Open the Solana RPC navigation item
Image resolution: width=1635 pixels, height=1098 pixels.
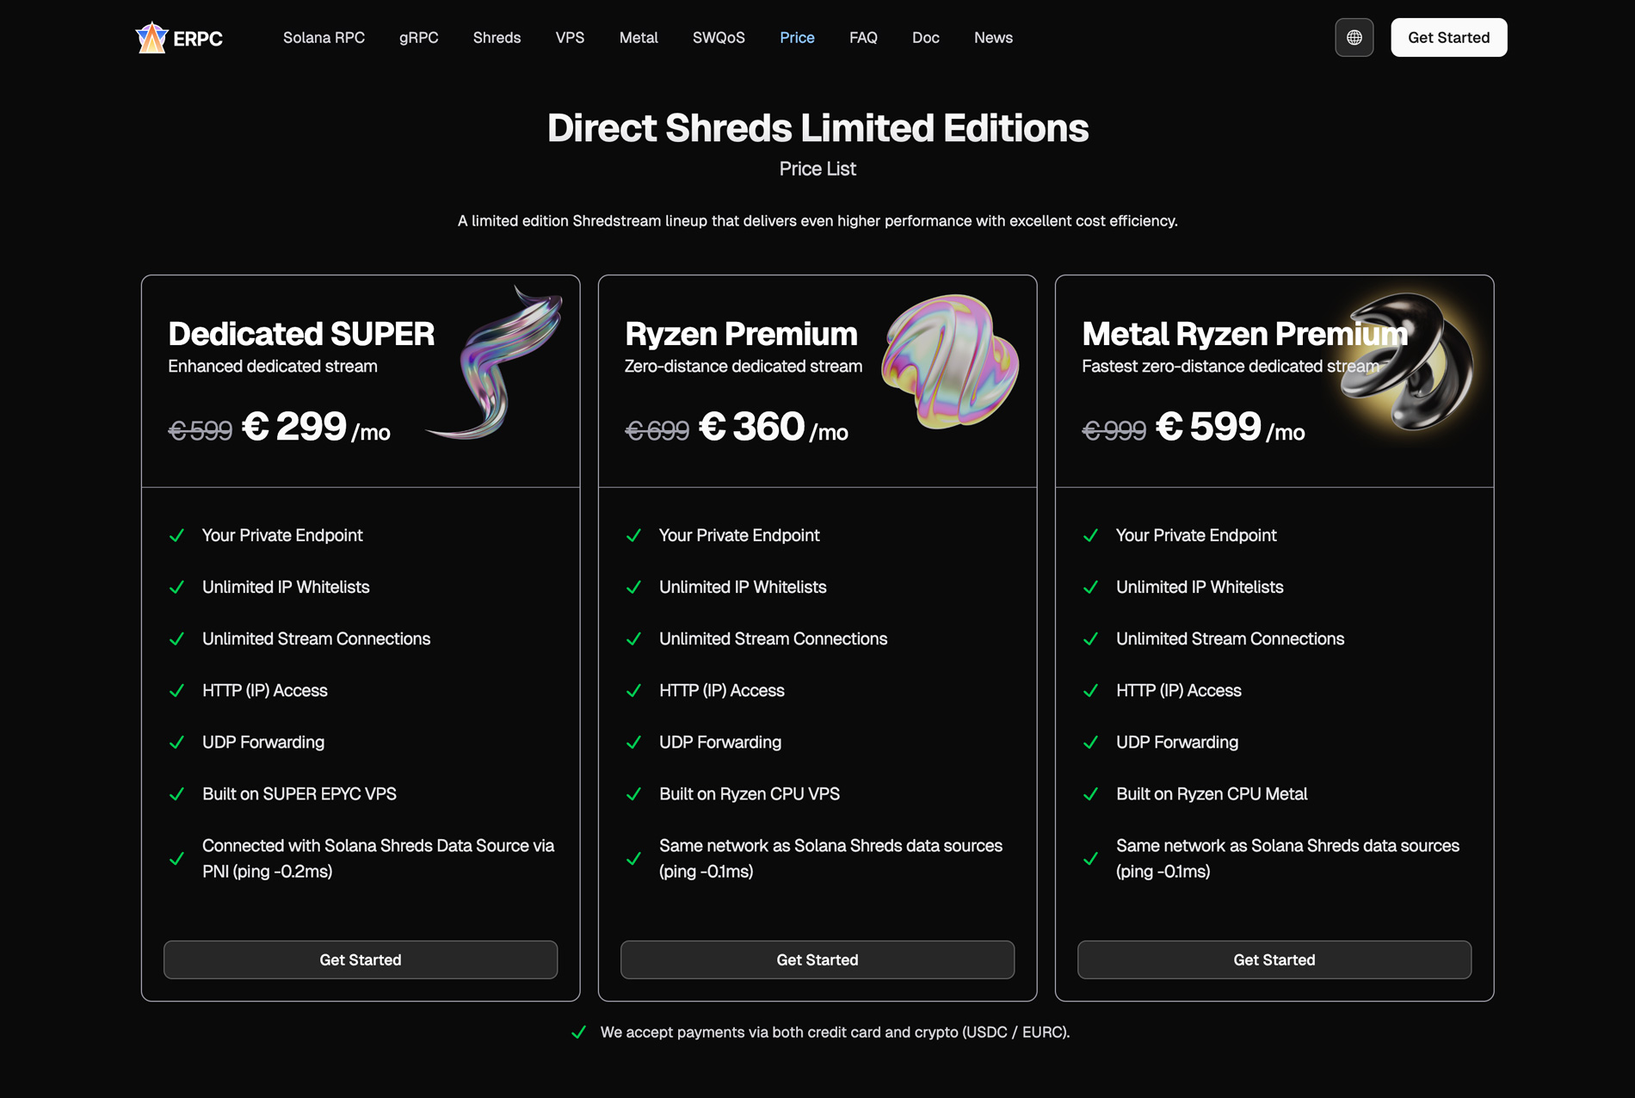[x=324, y=37]
